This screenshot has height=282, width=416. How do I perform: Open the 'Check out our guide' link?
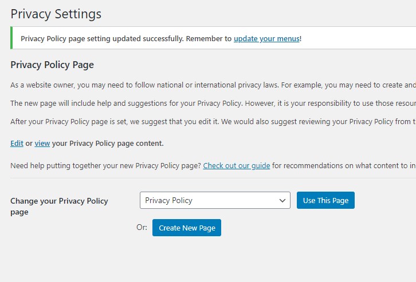237,166
